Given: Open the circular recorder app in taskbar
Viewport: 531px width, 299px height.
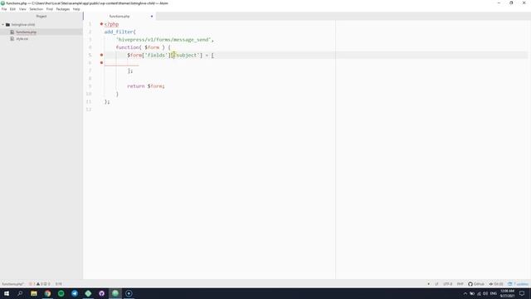Looking at the screenshot, I should 129,293.
